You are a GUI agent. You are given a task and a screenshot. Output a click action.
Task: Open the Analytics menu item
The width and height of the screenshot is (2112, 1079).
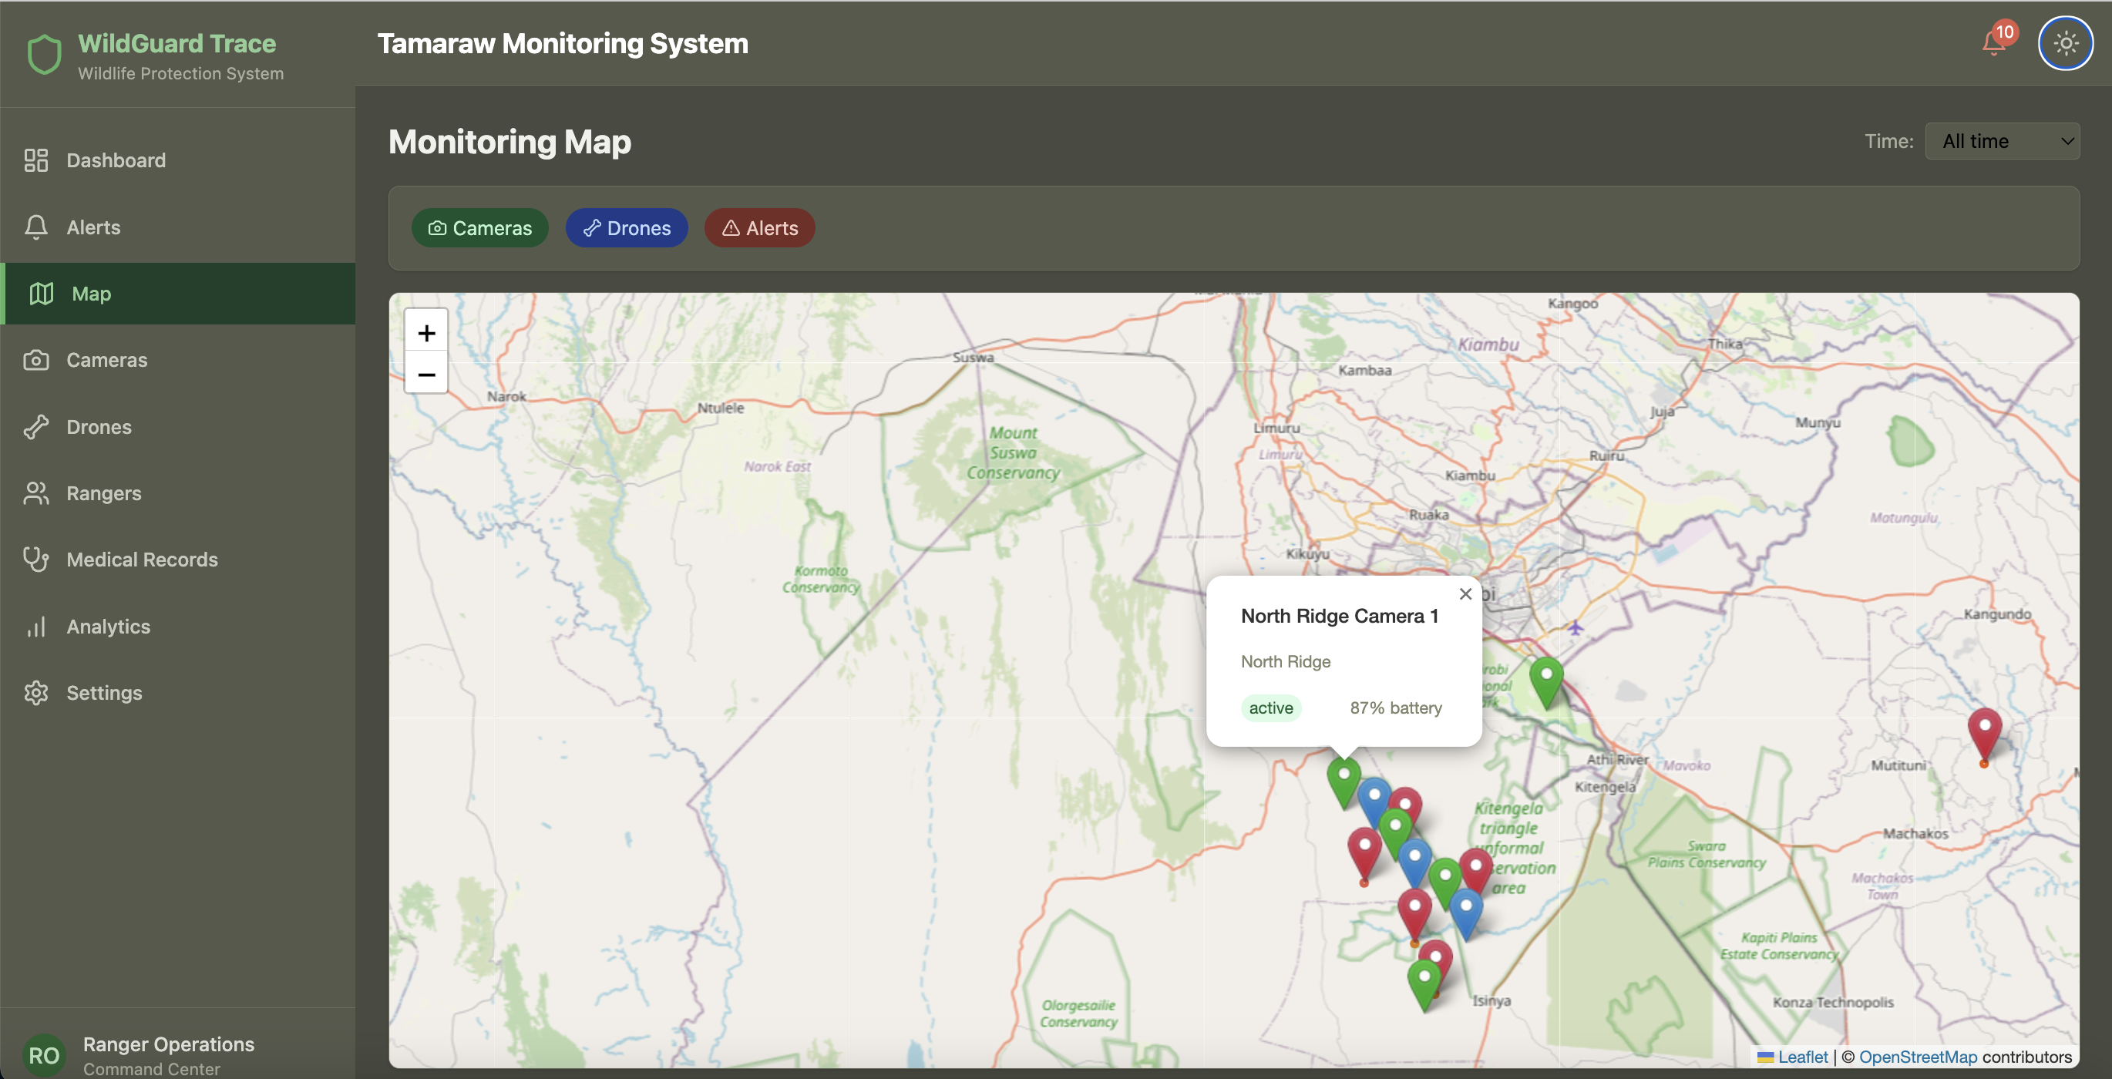point(108,627)
